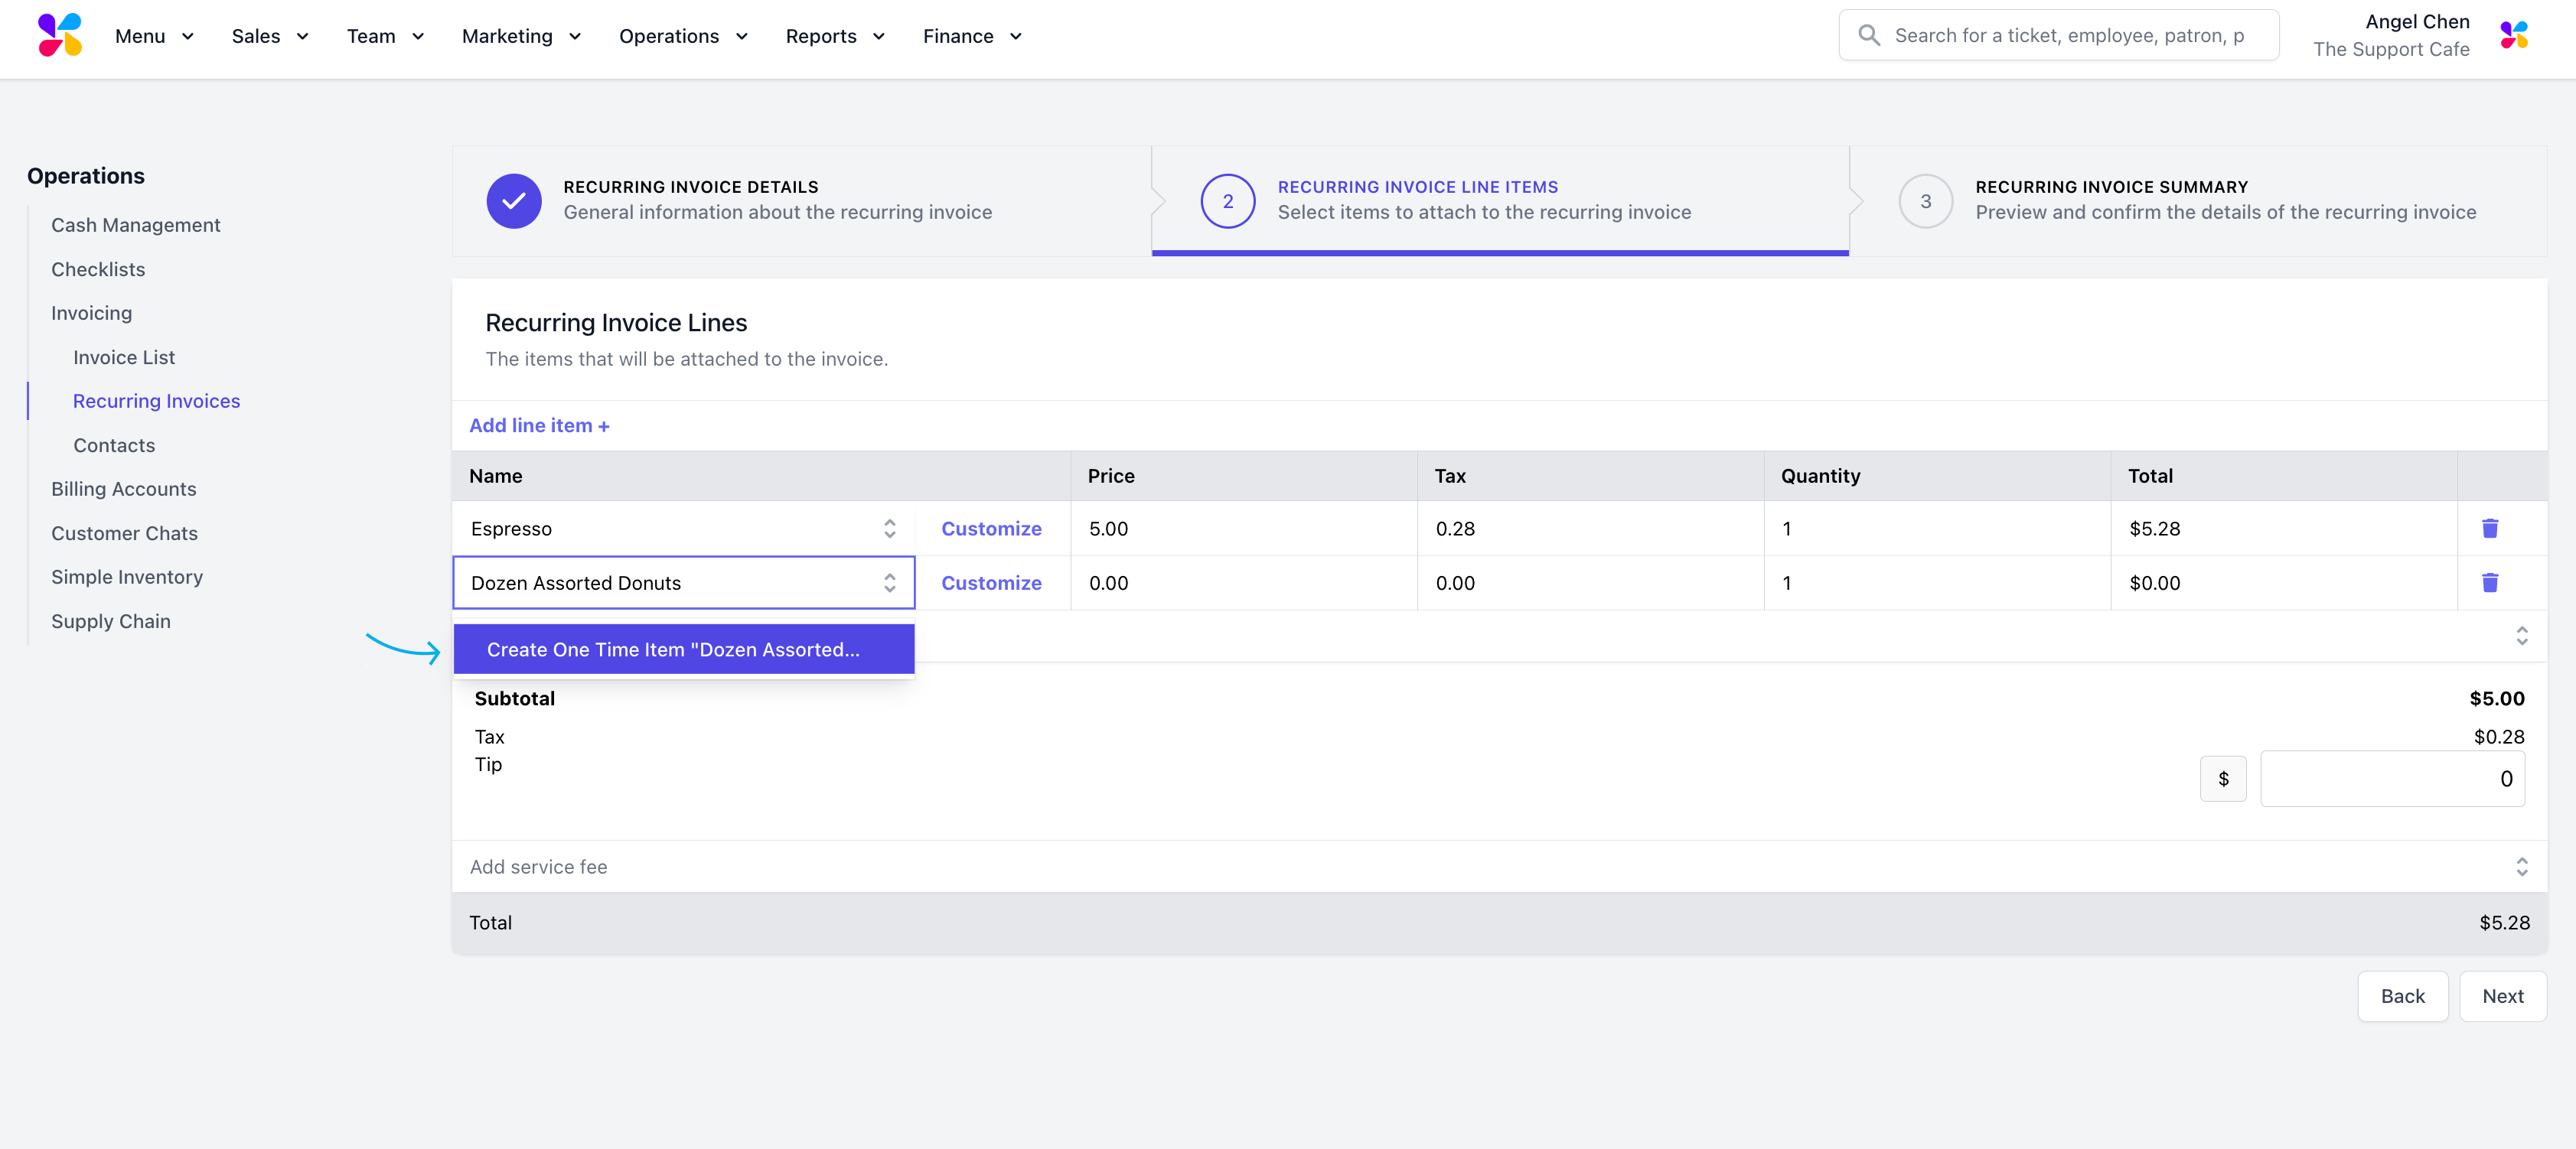The width and height of the screenshot is (2576, 1149).
Task: Click the completed step checkmark circle
Action: coord(514,201)
